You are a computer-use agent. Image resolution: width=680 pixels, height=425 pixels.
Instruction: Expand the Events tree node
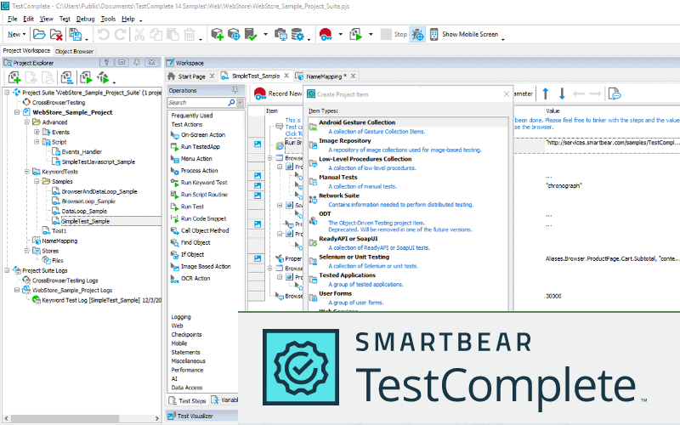(x=37, y=132)
